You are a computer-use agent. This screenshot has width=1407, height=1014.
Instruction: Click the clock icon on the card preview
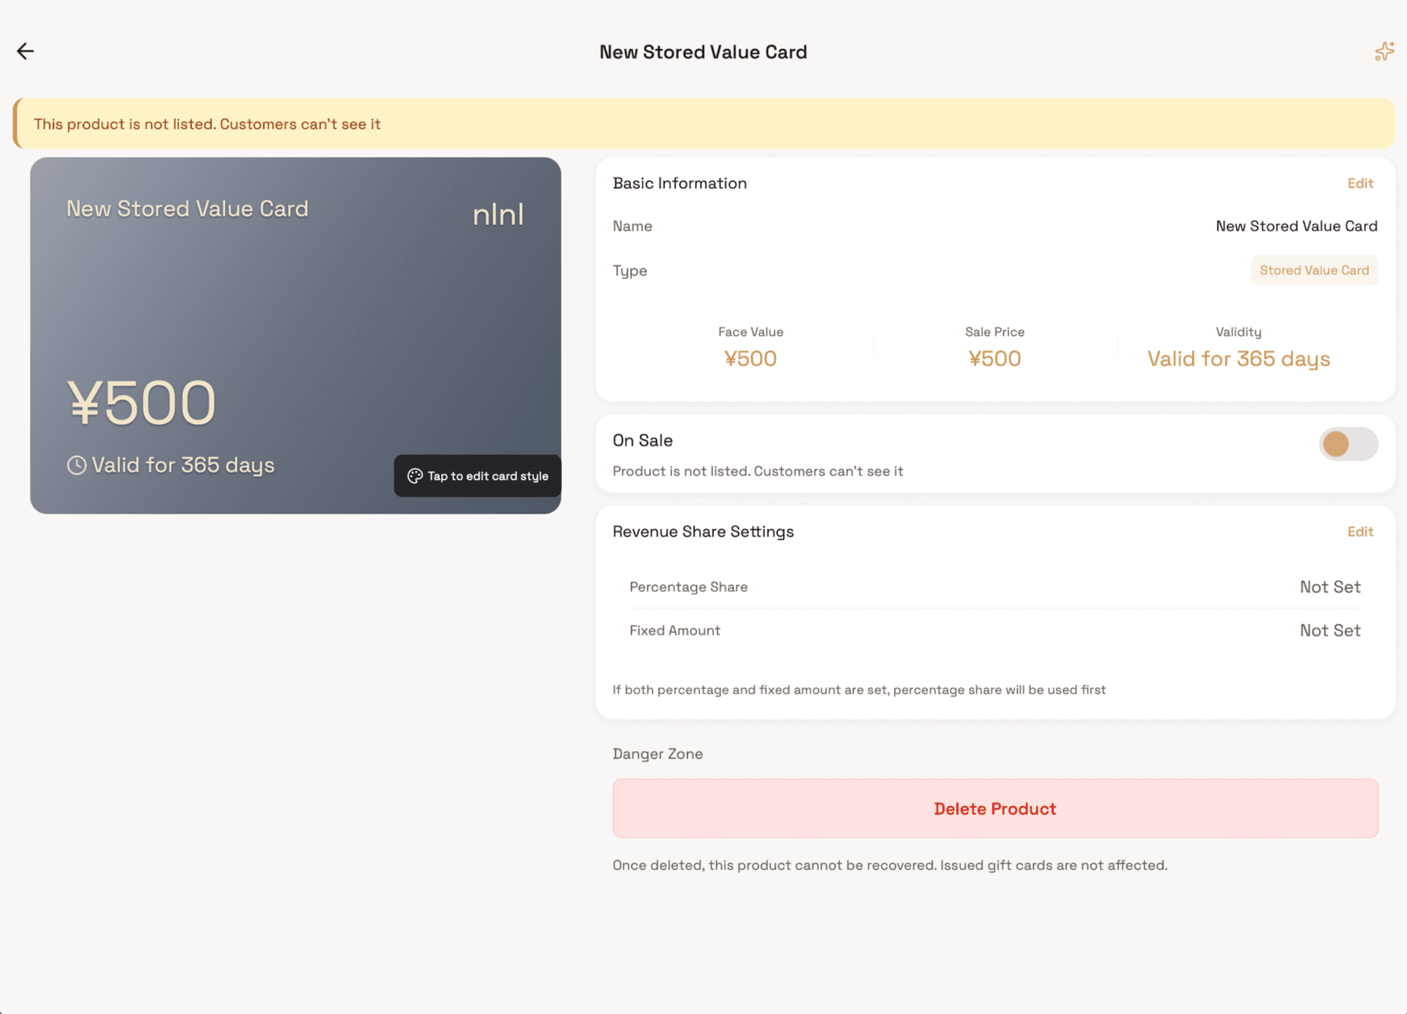click(x=75, y=464)
